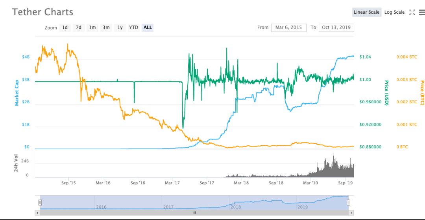Click the 0.004 BTC axis label
Screen dimensions: 425x220
tap(407, 57)
